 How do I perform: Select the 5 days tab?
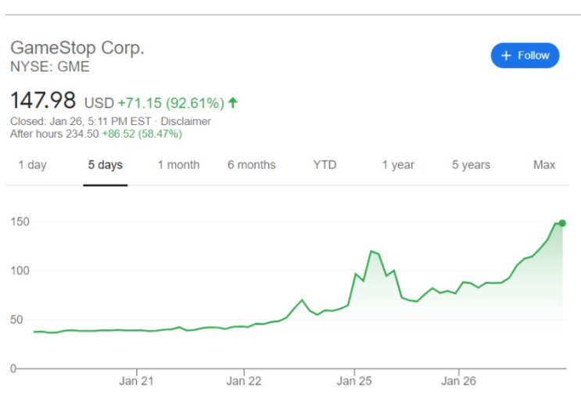[106, 164]
